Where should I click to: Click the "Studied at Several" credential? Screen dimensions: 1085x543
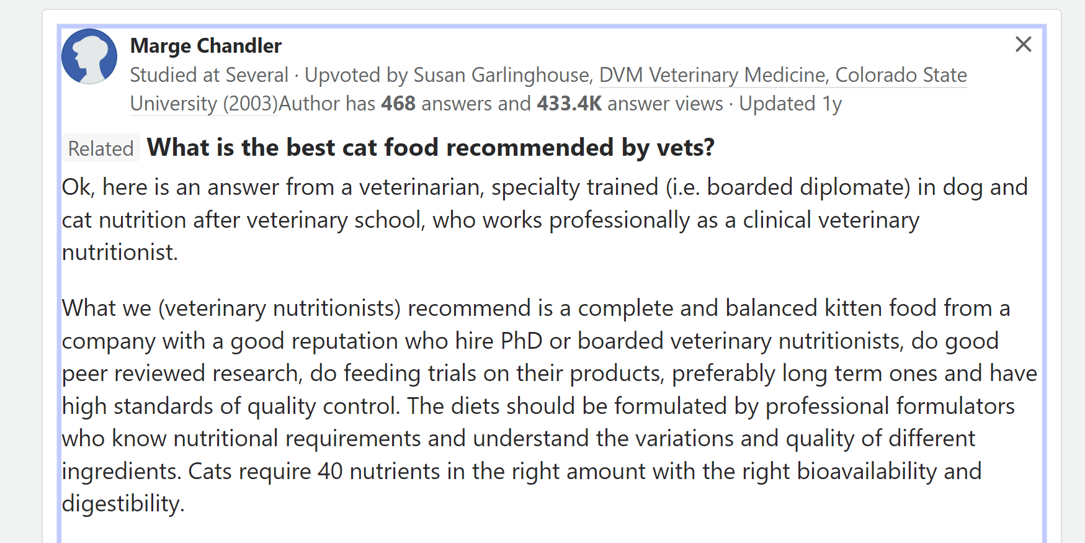pos(209,75)
